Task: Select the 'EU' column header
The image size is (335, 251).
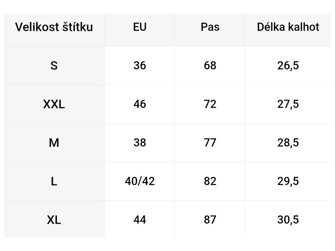Action: point(140,27)
